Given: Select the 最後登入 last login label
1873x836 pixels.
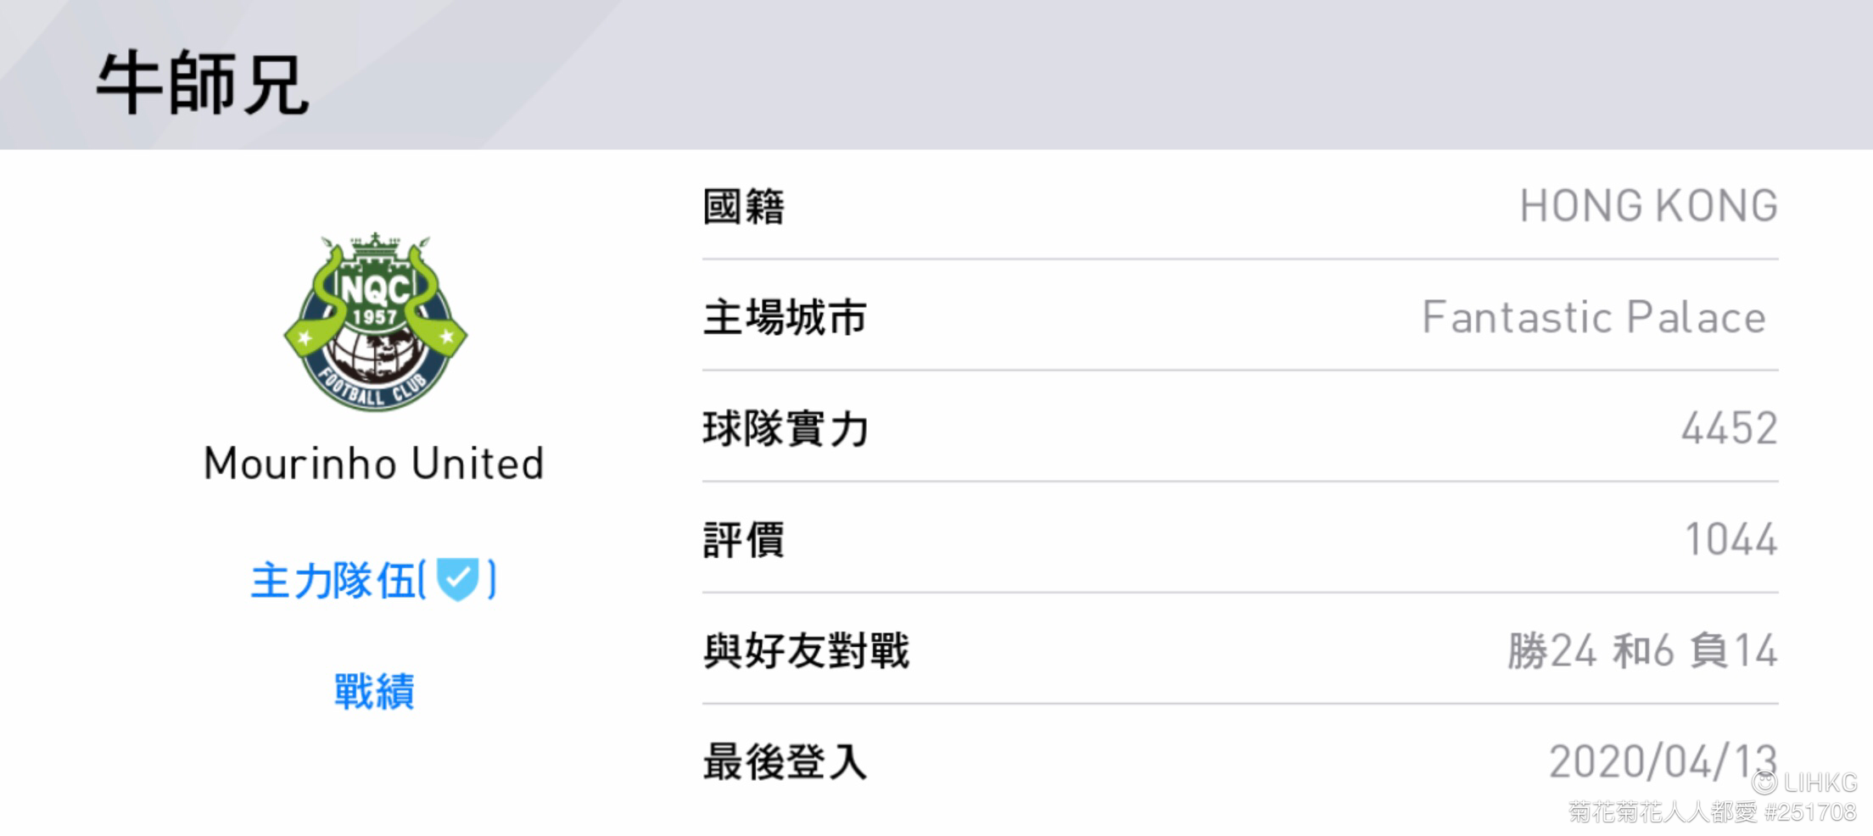Looking at the screenshot, I should tap(786, 761).
